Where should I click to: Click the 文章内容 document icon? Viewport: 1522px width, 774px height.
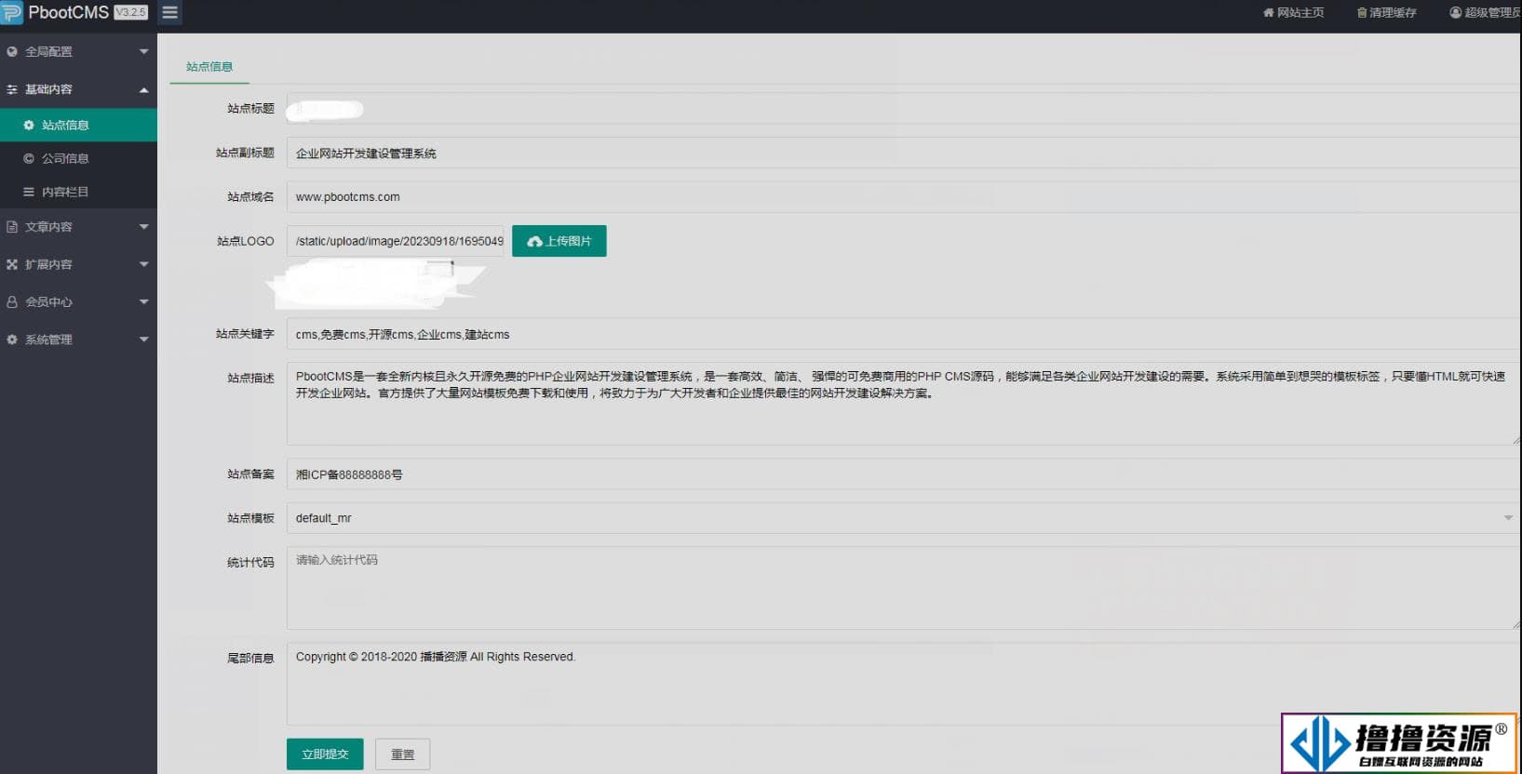12,227
